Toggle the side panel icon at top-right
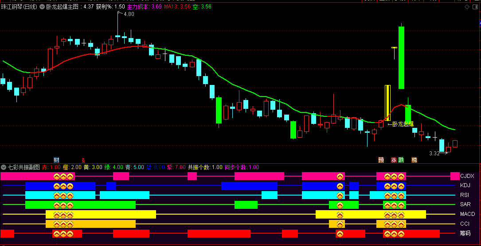This screenshot has width=481, height=246. pyautogui.click(x=476, y=7)
